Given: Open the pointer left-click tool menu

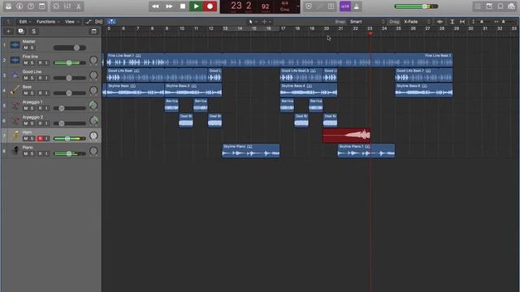Looking at the screenshot, I should tap(252, 22).
